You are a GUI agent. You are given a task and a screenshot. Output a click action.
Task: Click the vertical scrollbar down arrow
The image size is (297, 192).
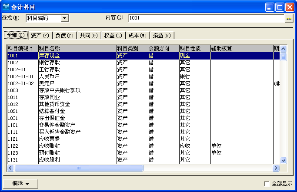pyautogui.click(x=283, y=160)
